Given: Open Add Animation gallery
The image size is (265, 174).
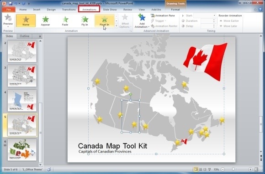Looking at the screenshot, I should (x=142, y=21).
